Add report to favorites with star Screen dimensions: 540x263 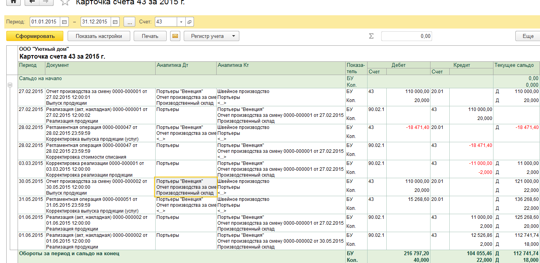point(65,2)
